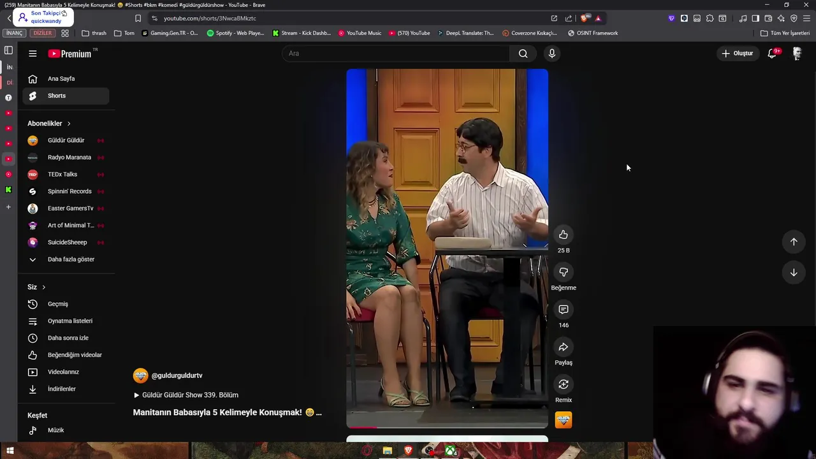The image size is (816, 459).
Task: Toggle the Brave sidebar panel button
Action: [x=755, y=18]
